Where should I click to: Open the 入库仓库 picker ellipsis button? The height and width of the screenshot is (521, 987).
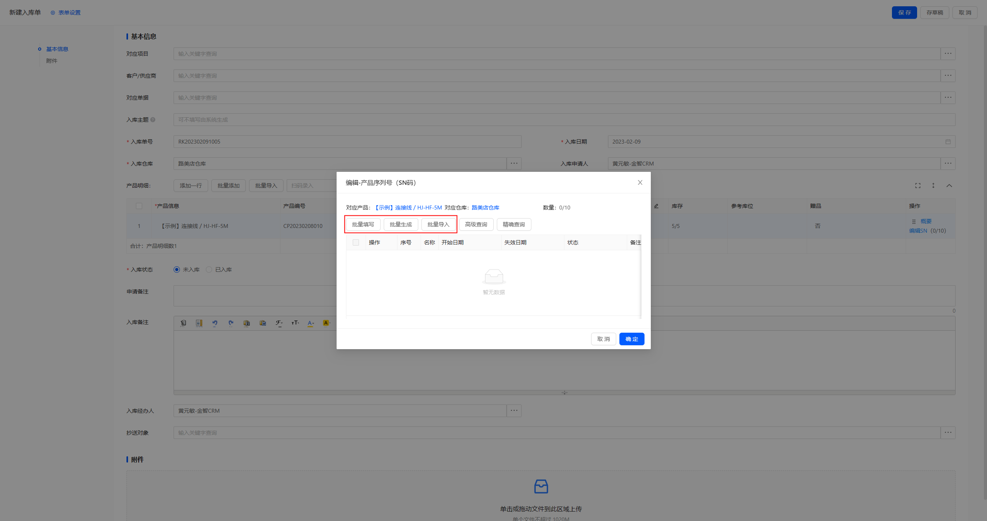tap(514, 164)
